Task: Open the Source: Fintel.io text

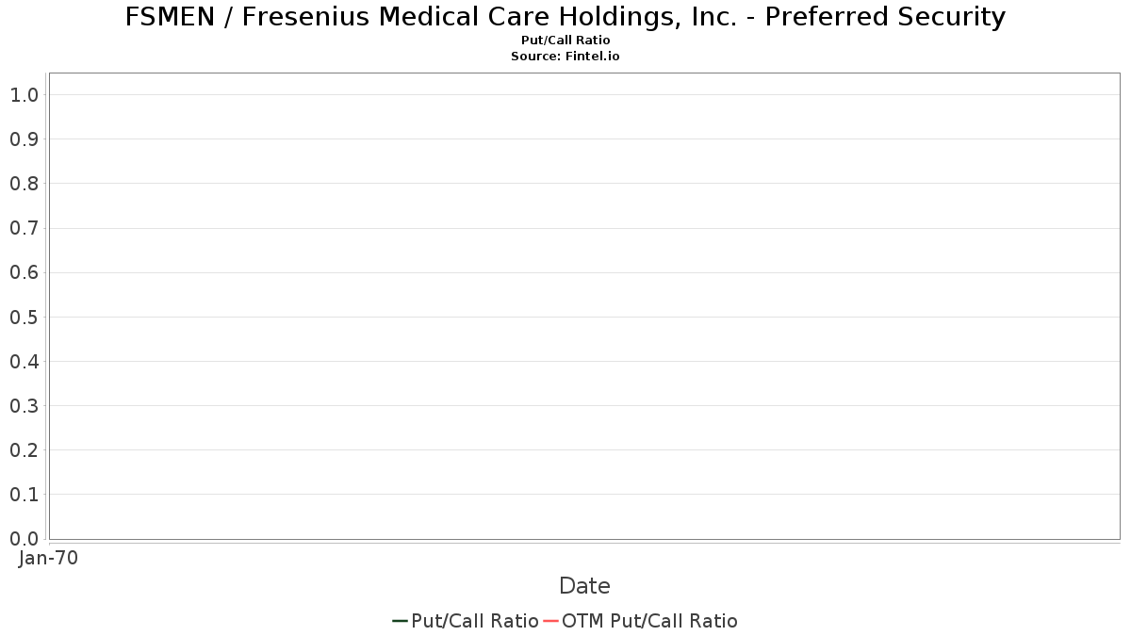Action: pyautogui.click(x=565, y=56)
